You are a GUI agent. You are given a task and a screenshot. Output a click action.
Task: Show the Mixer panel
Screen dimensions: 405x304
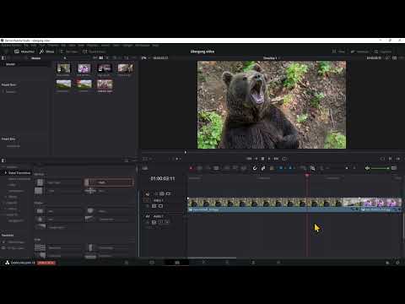click(x=338, y=52)
